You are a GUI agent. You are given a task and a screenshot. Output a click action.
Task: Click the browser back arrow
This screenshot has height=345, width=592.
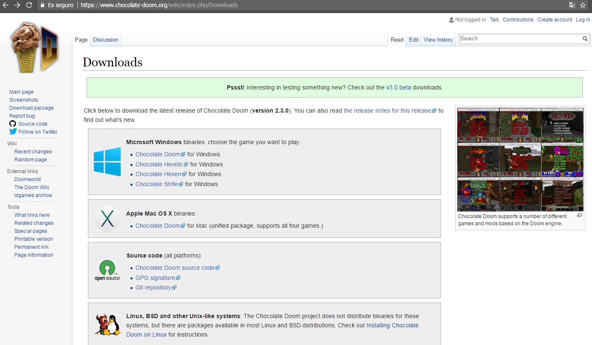click(6, 5)
